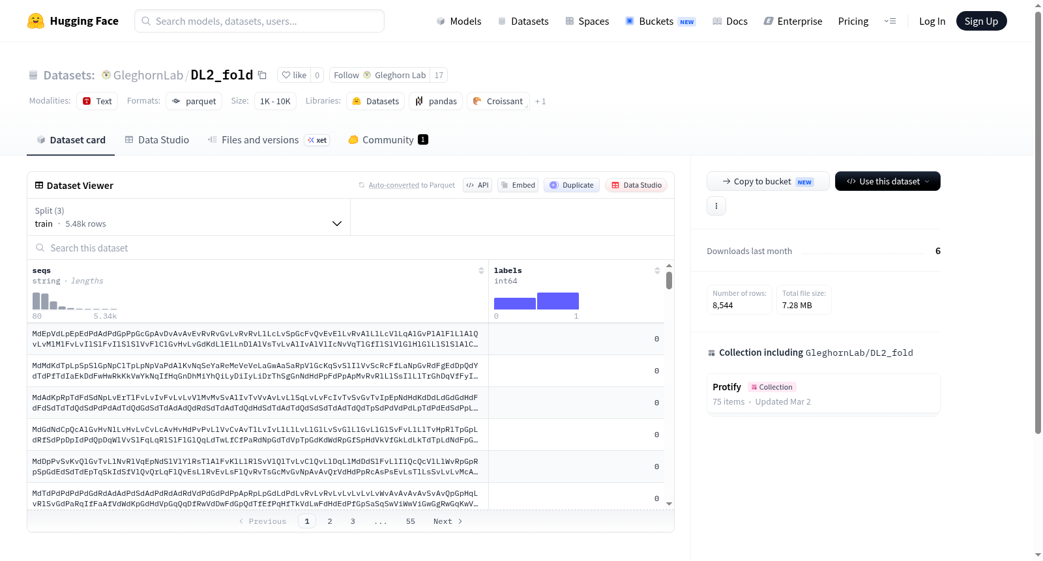Image resolution: width=1043 pixels, height=561 pixels.
Task: Open the GleghornLab organization page
Action: pyautogui.click(x=148, y=75)
